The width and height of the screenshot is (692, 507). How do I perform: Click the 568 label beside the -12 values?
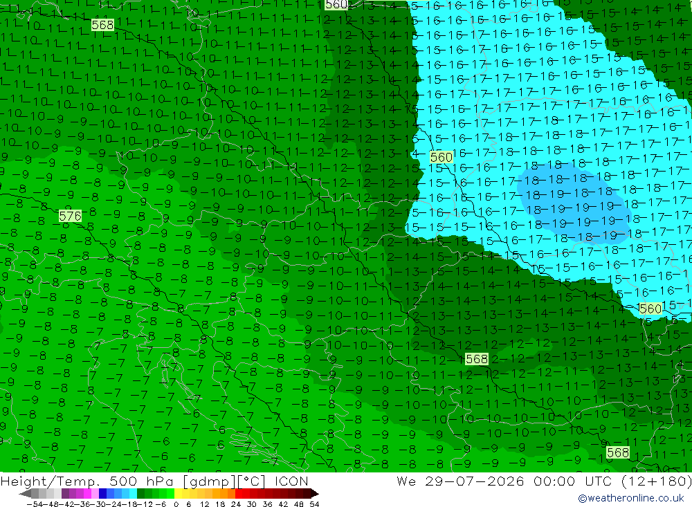click(477, 359)
